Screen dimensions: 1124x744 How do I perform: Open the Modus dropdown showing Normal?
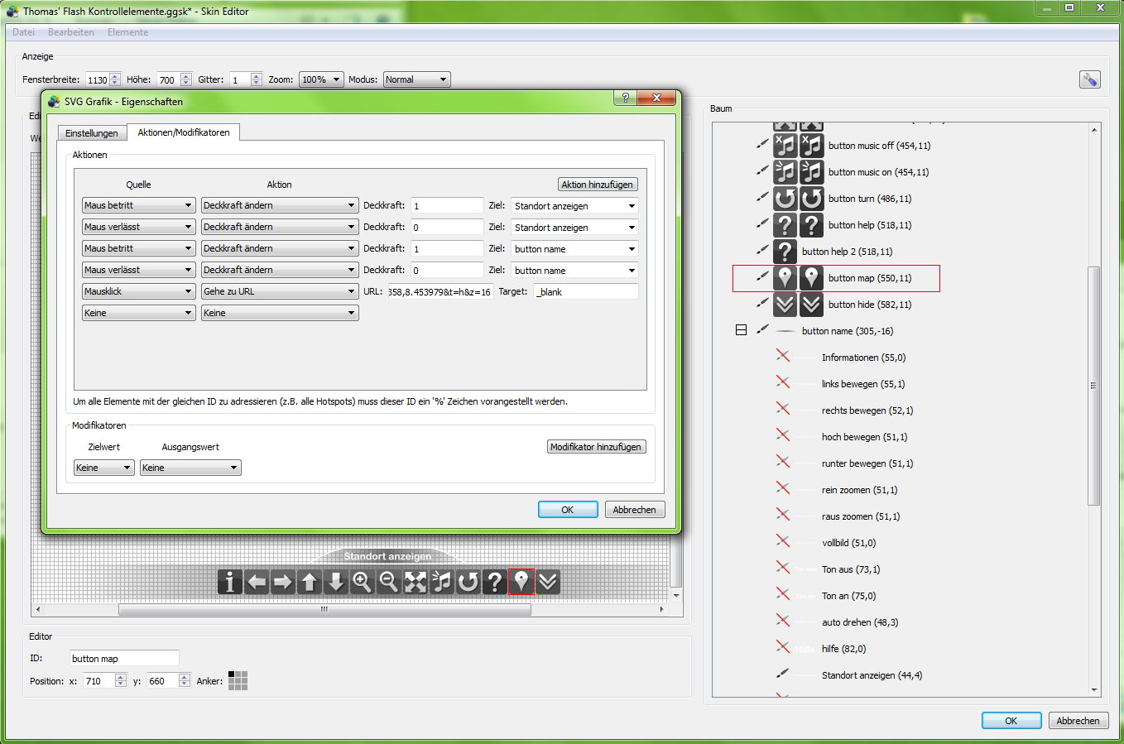416,79
